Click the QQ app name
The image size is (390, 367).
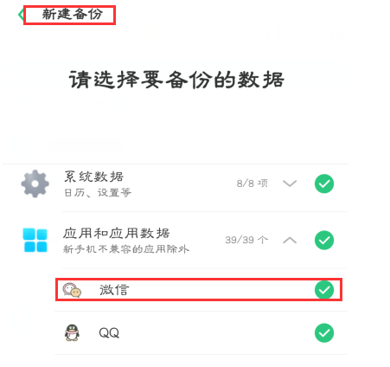(x=109, y=333)
